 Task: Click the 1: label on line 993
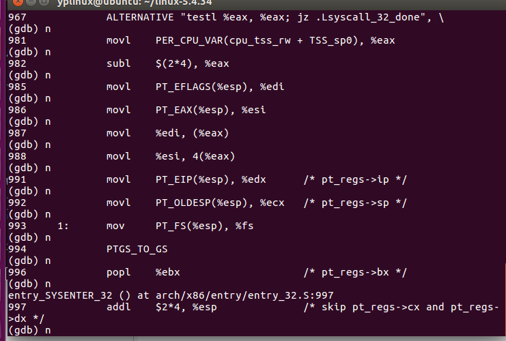click(63, 226)
